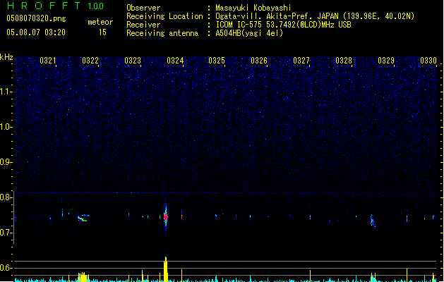This screenshot has height=282, width=444.
Task: Select the filename 0508070320.png
Action: [36, 18]
